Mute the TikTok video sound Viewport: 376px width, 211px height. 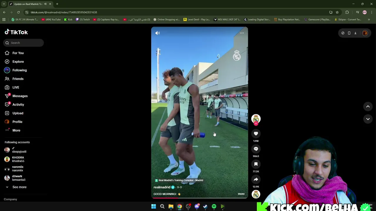point(157,33)
